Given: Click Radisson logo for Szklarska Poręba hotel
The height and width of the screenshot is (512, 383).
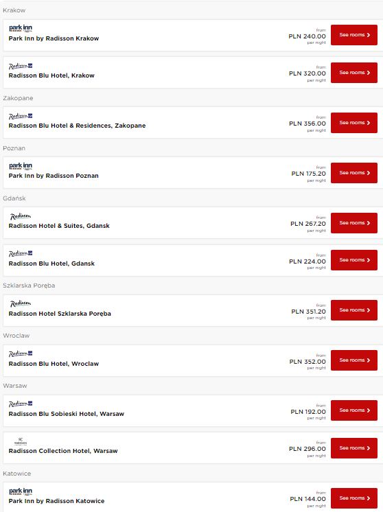Looking at the screenshot, I should pyautogui.click(x=20, y=303).
